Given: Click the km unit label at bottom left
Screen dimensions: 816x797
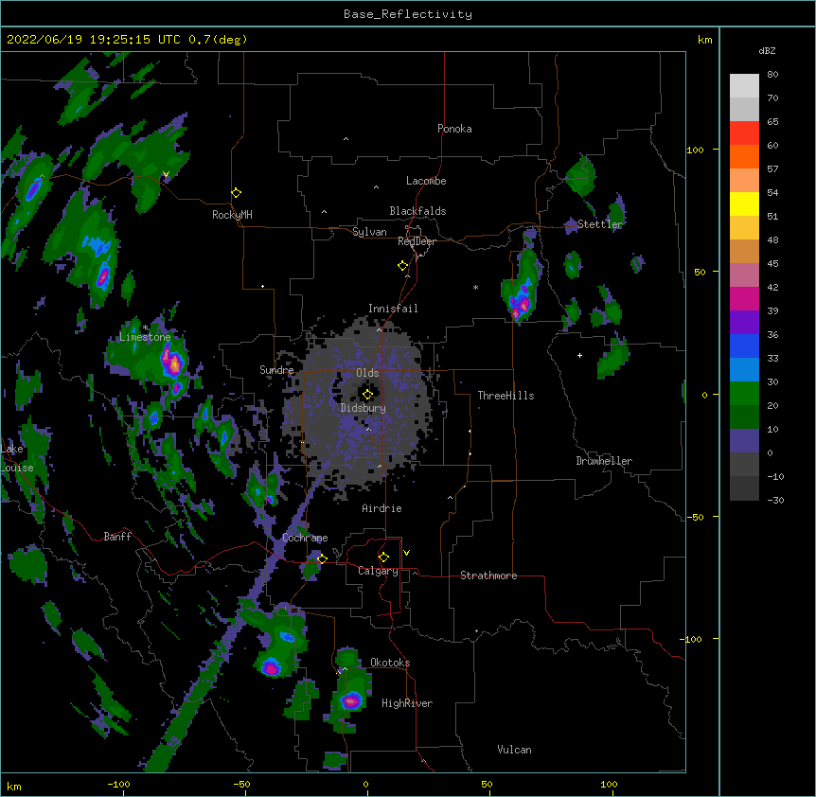Looking at the screenshot, I should [x=14, y=786].
